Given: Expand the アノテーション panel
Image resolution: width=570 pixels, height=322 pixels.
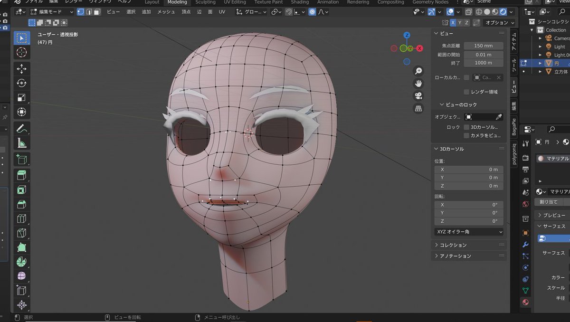Looking at the screenshot, I should pos(437,256).
